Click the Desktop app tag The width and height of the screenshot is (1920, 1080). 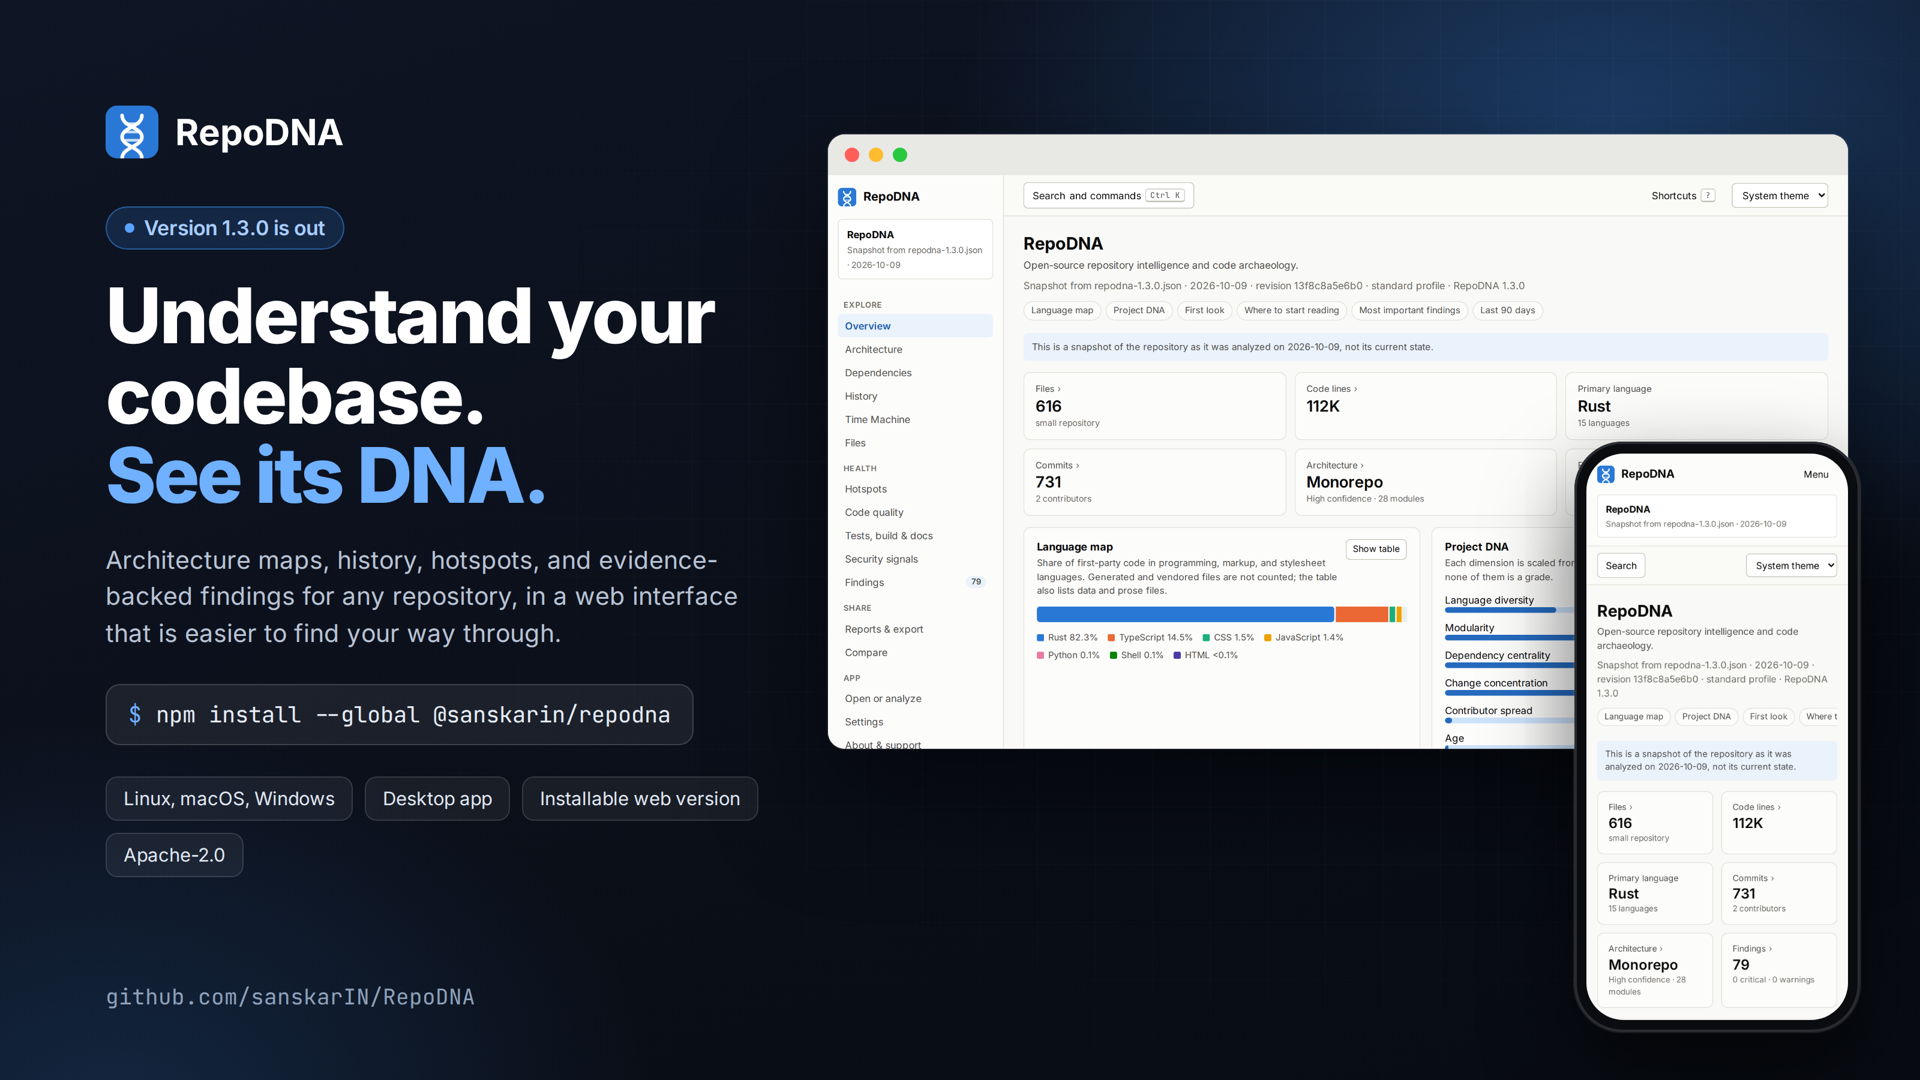pyautogui.click(x=437, y=798)
